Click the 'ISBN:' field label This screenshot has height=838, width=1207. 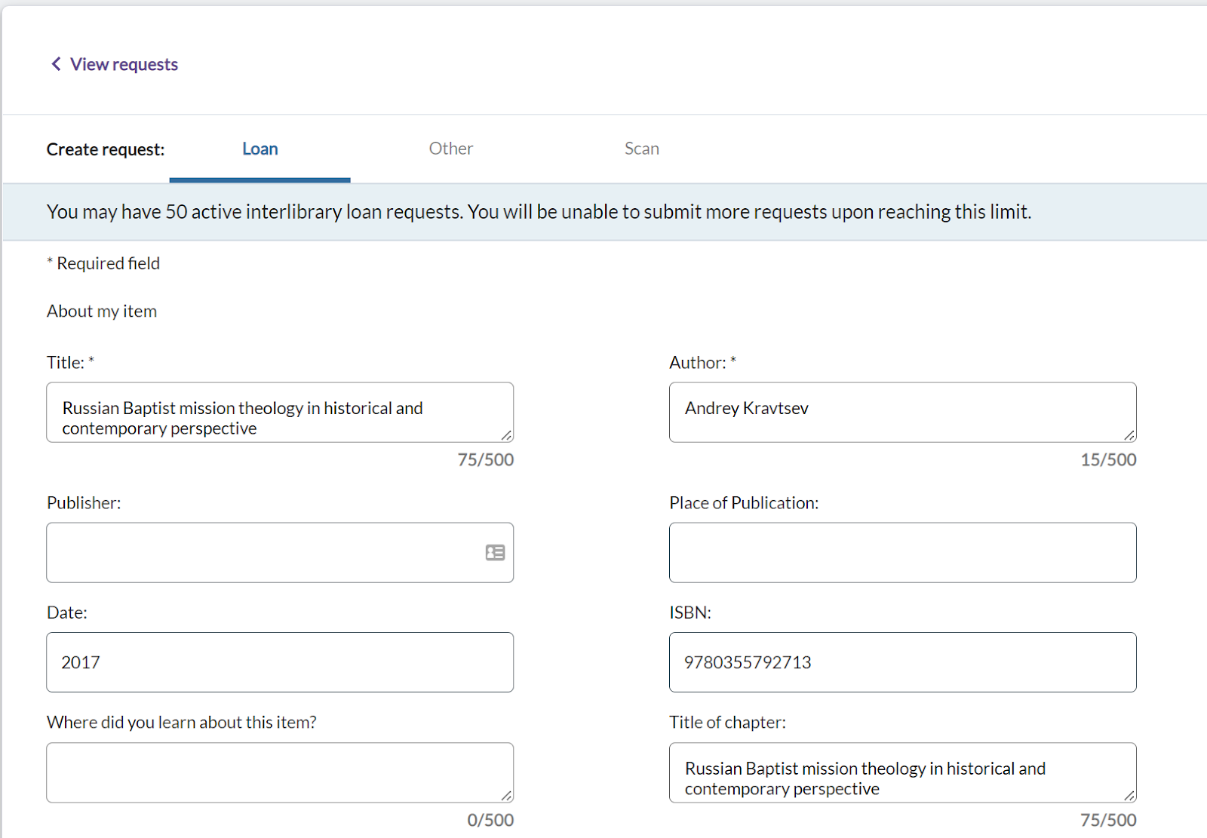pyautogui.click(x=690, y=612)
